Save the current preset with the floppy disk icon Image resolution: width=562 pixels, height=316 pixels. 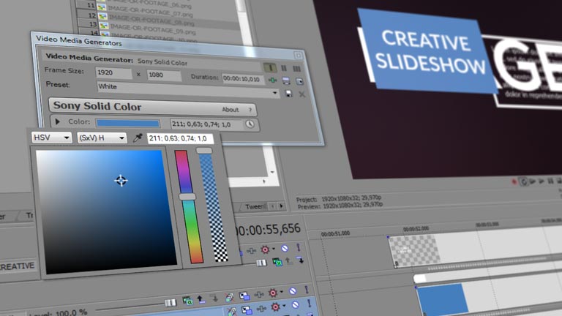tap(289, 94)
